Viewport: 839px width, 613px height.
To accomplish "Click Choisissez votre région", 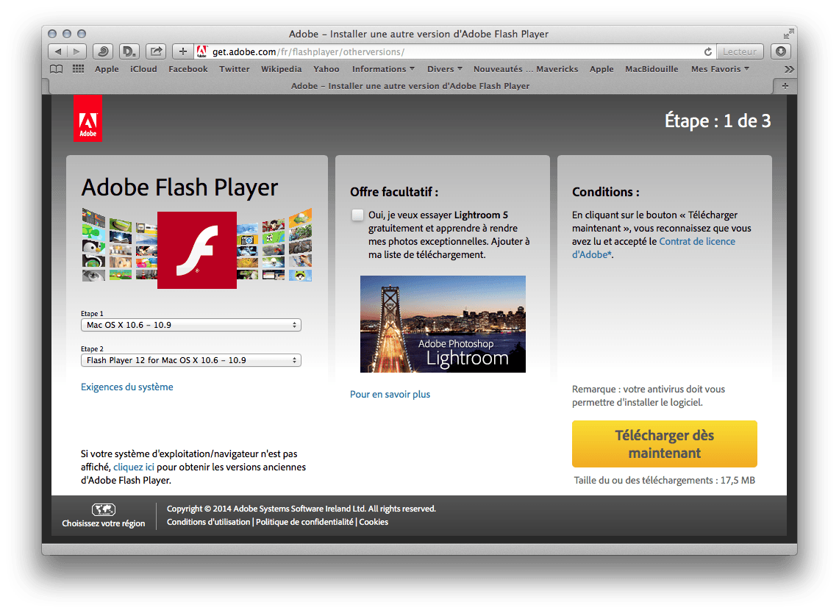I will pyautogui.click(x=103, y=523).
